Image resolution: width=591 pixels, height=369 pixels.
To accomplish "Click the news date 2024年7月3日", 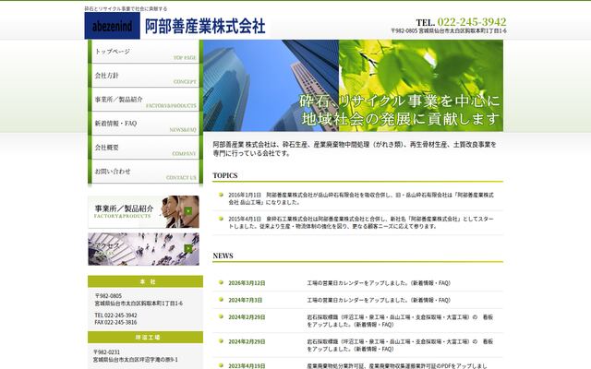I will pos(246,300).
